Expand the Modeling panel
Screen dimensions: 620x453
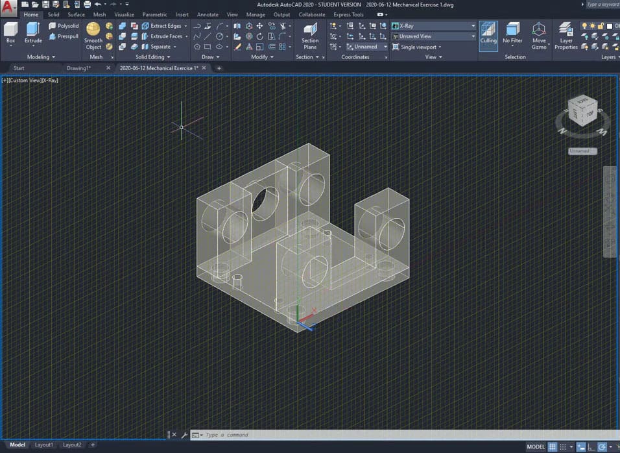[x=41, y=57]
